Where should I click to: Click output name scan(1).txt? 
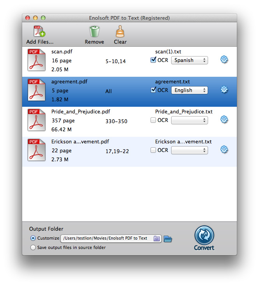pyautogui.click(x=168, y=52)
